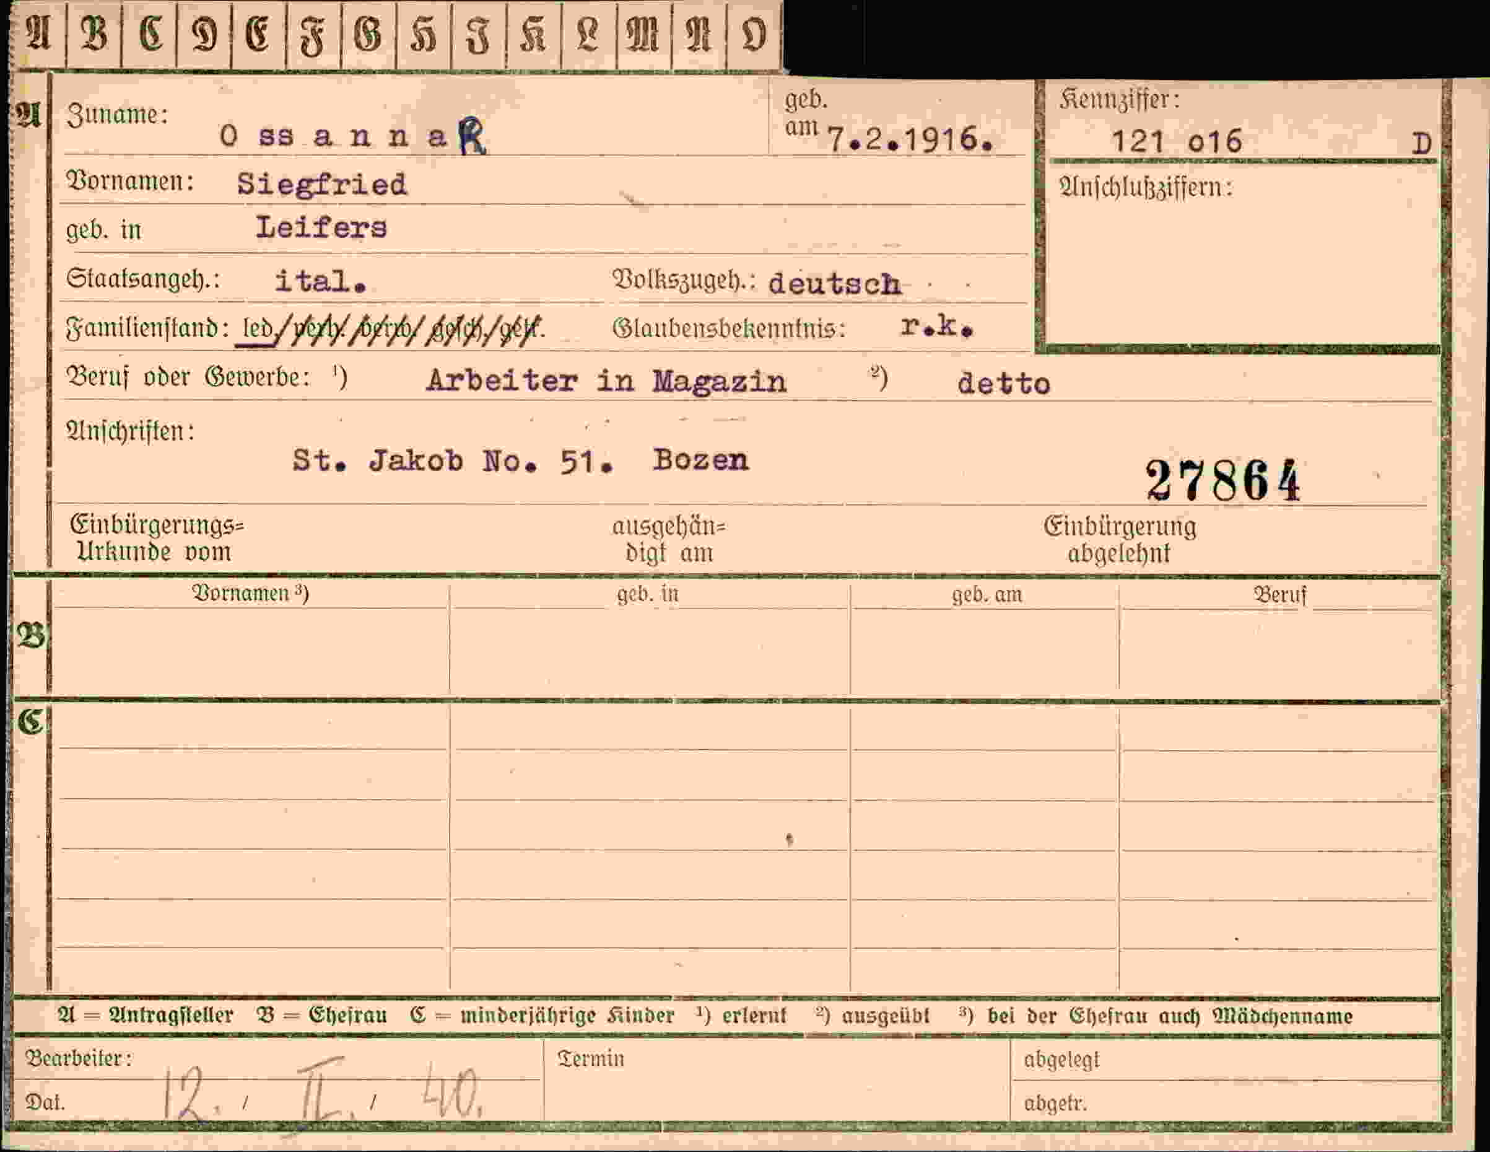Click the occupation 'Arbeiter in Magazin'

[606, 380]
